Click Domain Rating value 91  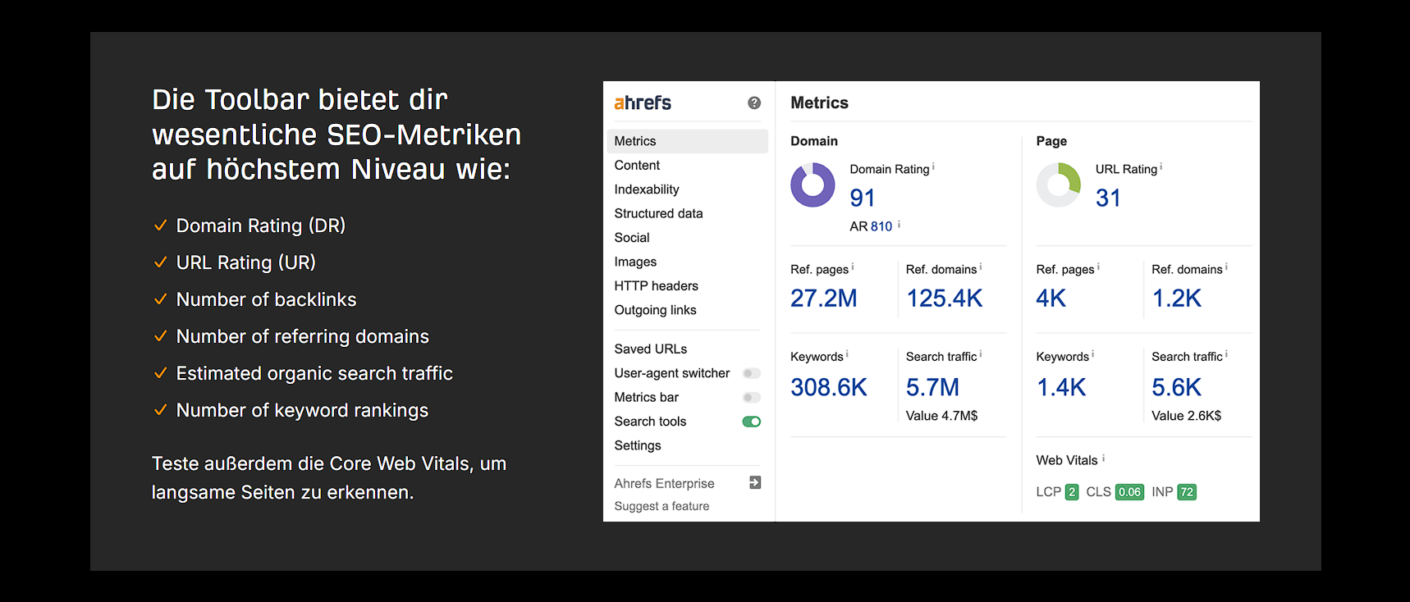point(863,198)
